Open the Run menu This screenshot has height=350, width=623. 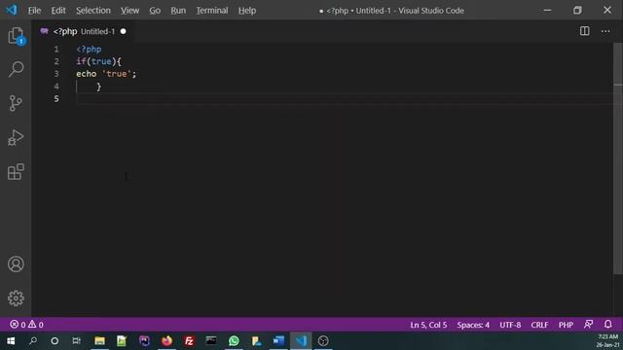[x=178, y=11]
